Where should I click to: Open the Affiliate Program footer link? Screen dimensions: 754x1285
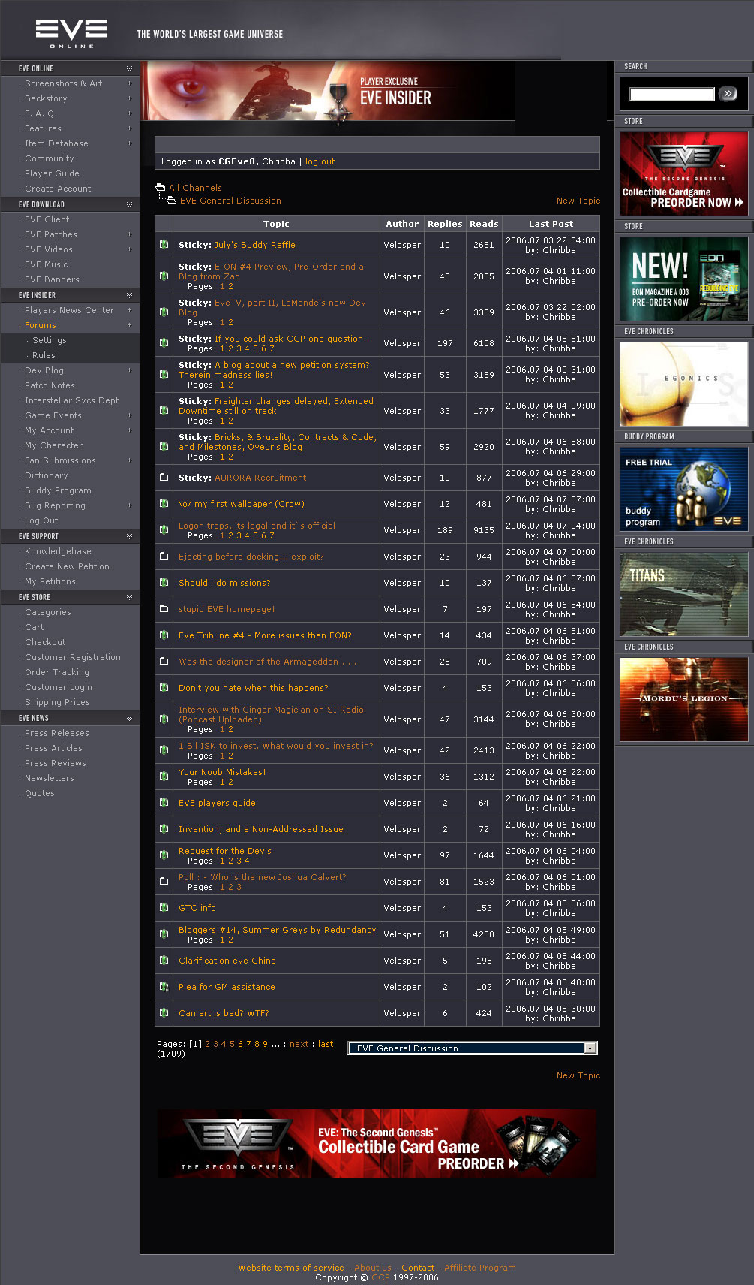tap(480, 1268)
